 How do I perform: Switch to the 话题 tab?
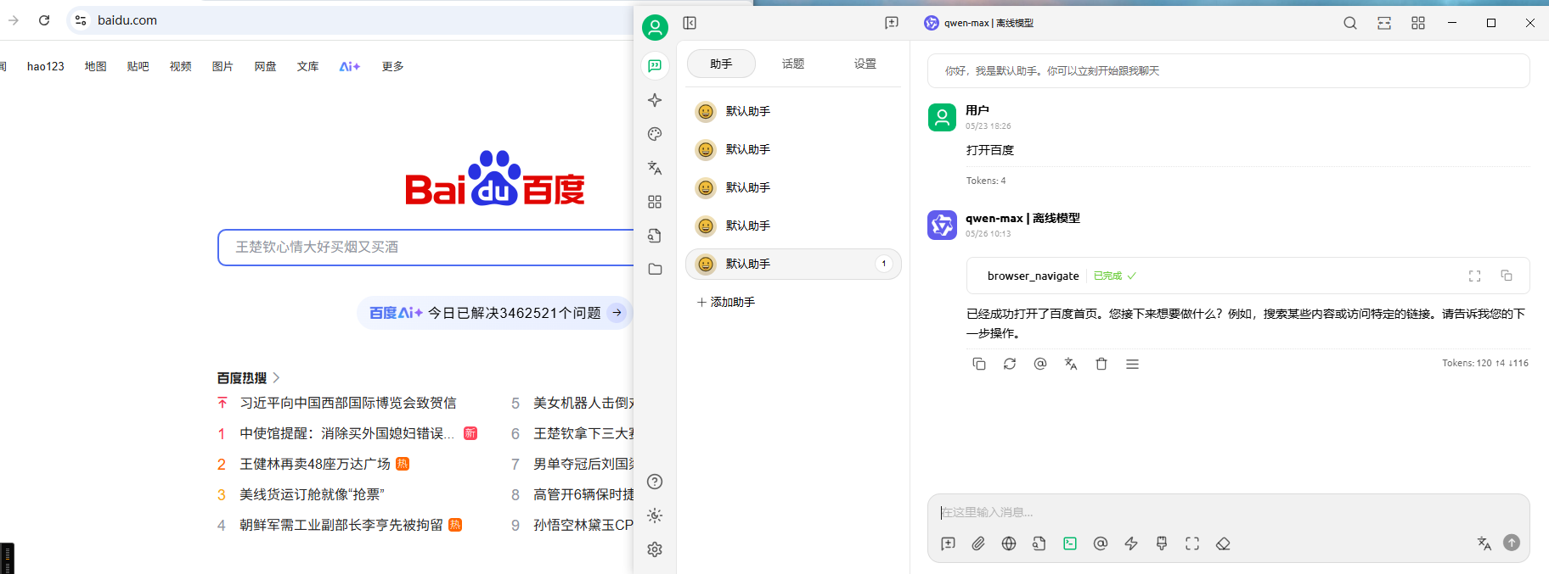[793, 64]
